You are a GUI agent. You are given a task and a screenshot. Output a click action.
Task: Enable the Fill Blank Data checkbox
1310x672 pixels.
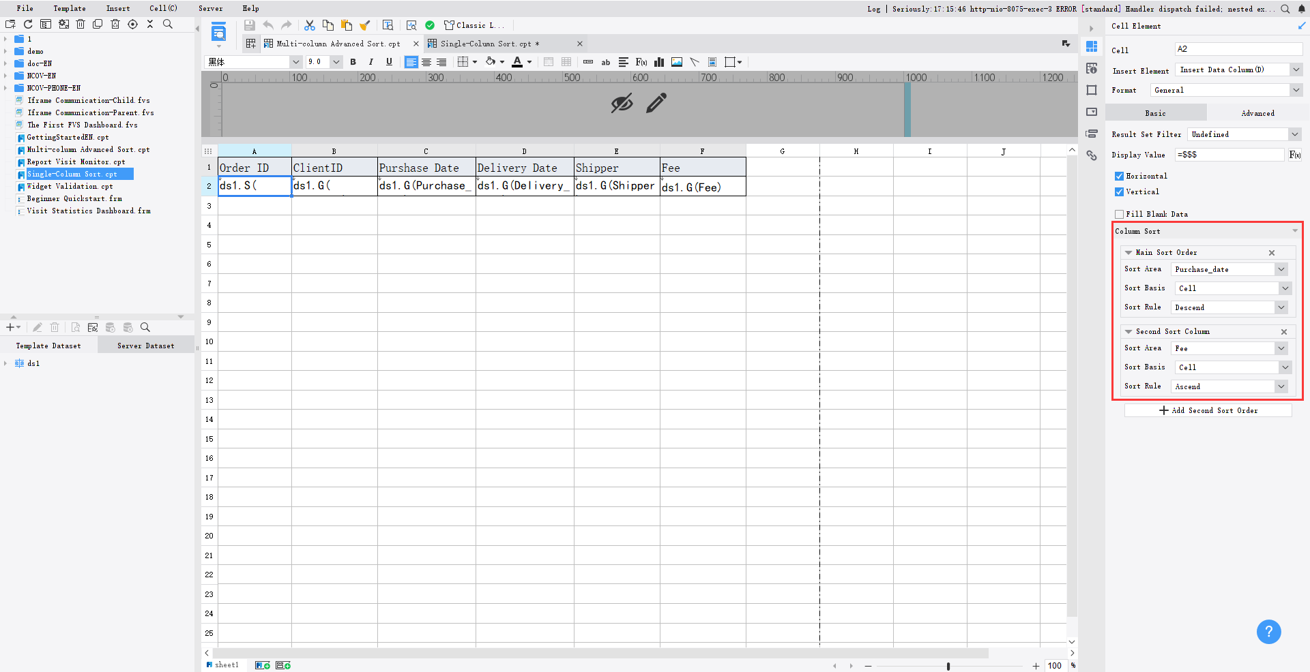[1119, 214]
